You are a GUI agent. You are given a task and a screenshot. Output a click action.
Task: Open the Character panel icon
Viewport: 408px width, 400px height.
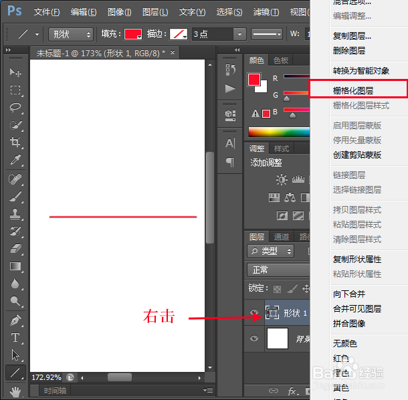tap(230, 143)
